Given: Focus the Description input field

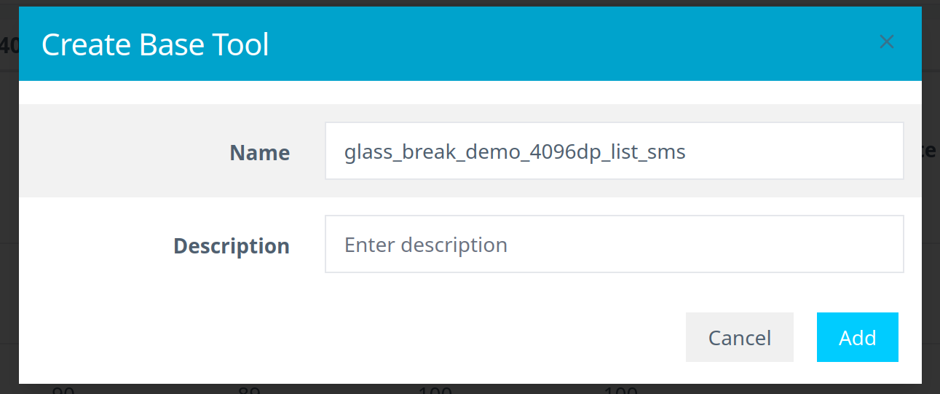Looking at the screenshot, I should point(614,245).
